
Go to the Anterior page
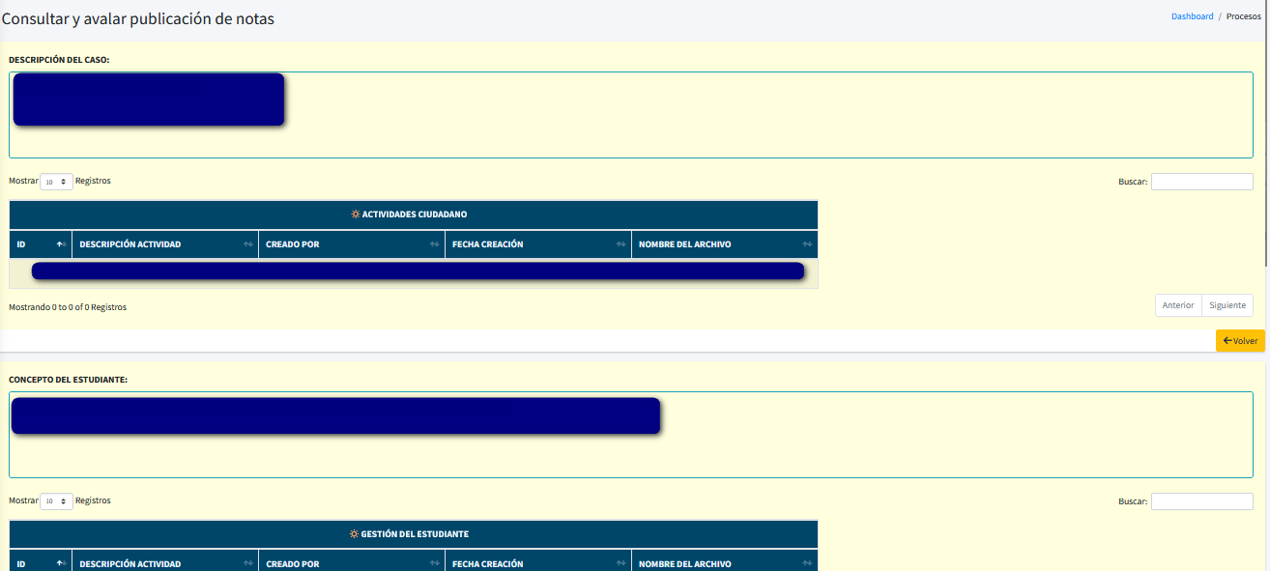(x=1178, y=305)
